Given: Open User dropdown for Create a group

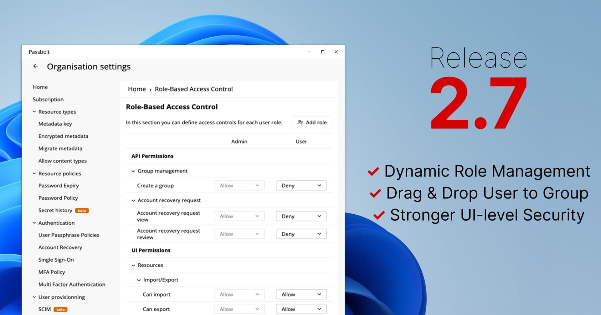Looking at the screenshot, I should (x=301, y=185).
